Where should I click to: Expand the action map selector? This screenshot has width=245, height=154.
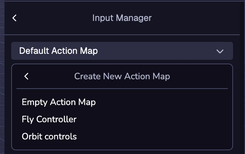[122, 51]
